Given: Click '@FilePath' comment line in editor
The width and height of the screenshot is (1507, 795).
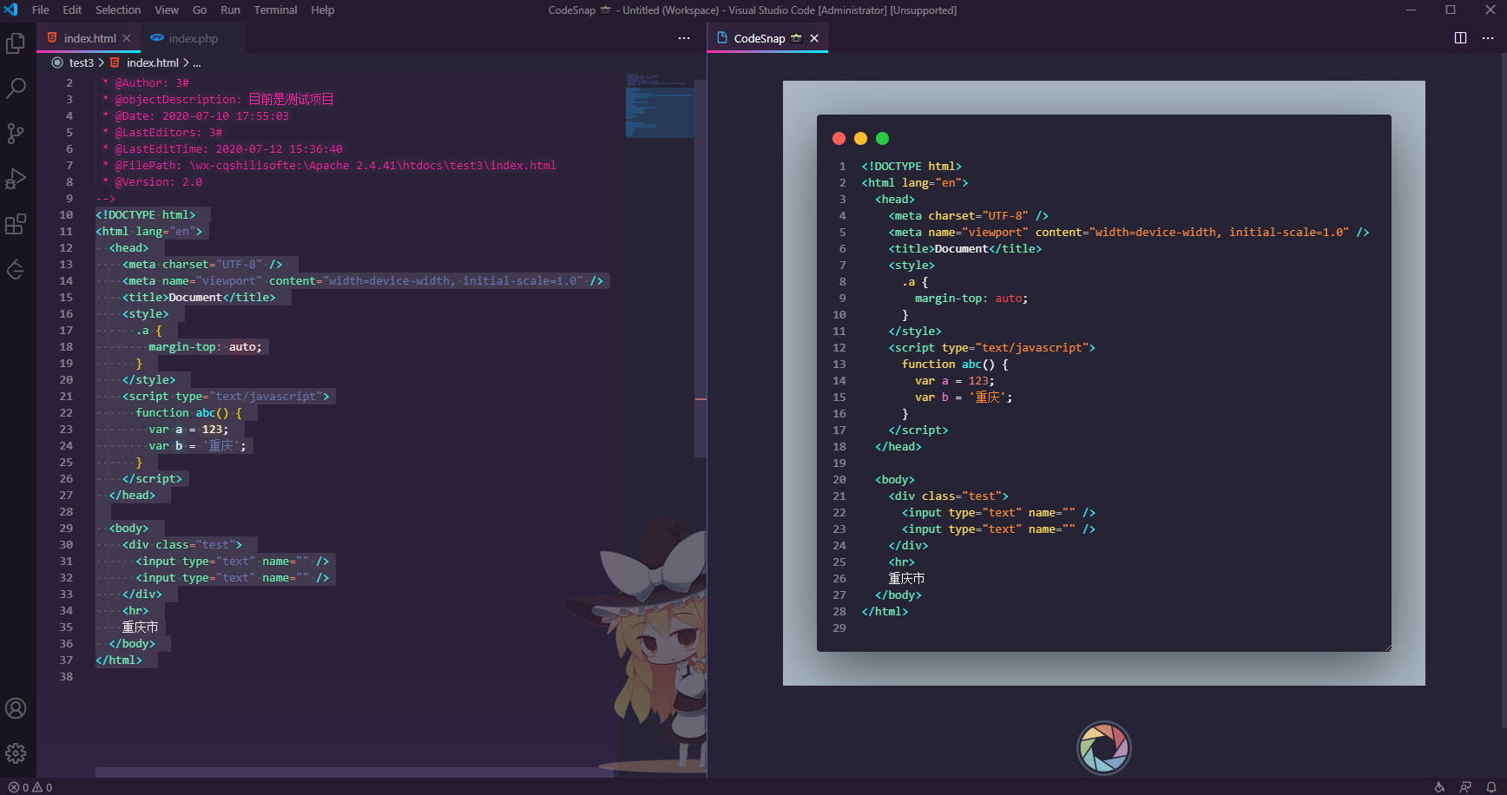Looking at the screenshot, I should 329,165.
